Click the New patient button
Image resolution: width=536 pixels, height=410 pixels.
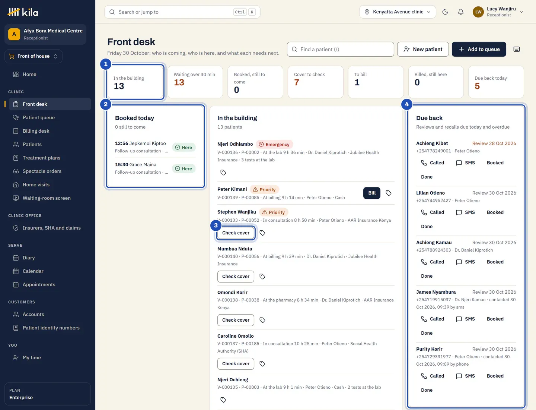point(423,49)
